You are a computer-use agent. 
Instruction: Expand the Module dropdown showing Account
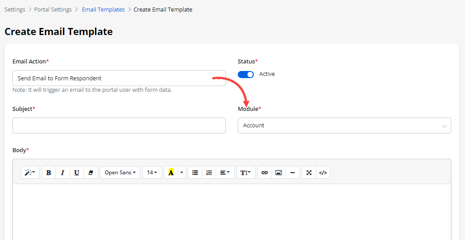click(344, 126)
